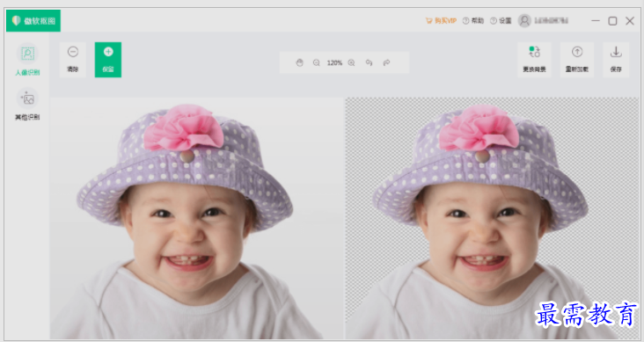
Task: Undo the last edit
Action: point(369,62)
